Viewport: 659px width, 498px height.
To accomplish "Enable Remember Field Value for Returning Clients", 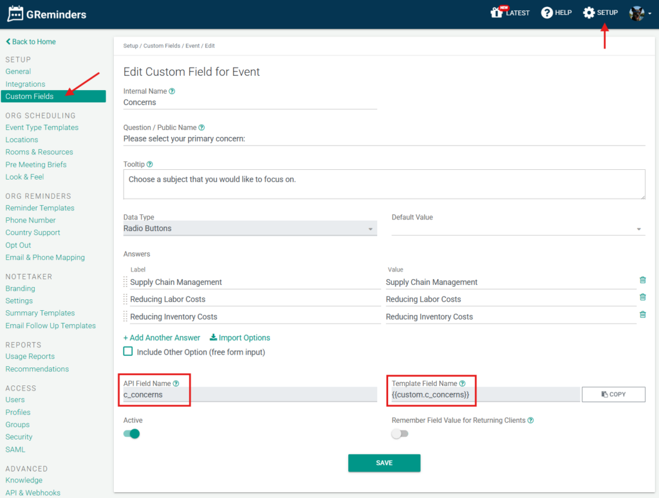I will pos(400,434).
